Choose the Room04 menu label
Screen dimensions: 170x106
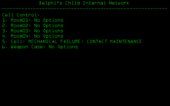coord(21,36)
